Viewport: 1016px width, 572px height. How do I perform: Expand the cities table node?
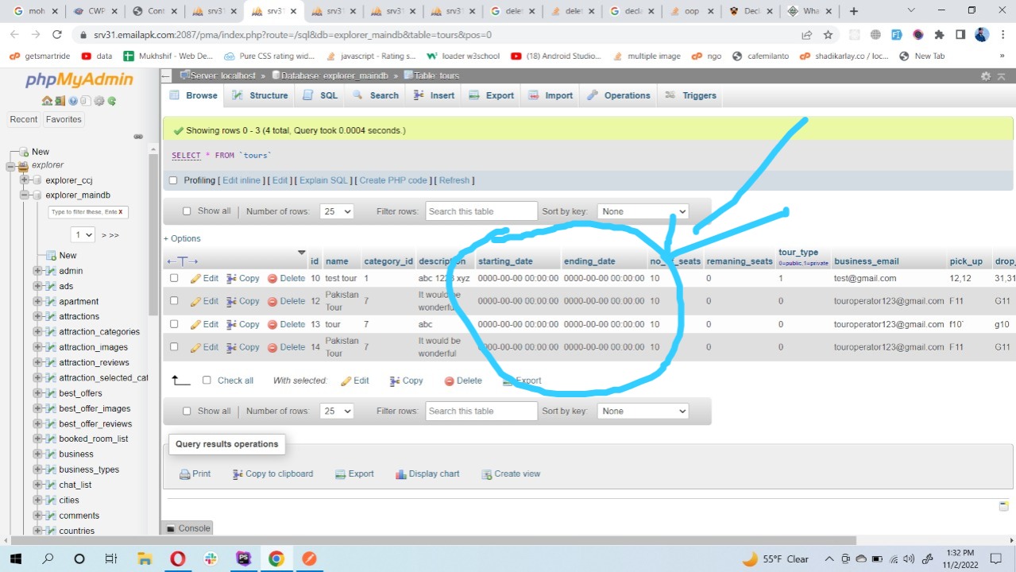click(x=37, y=500)
